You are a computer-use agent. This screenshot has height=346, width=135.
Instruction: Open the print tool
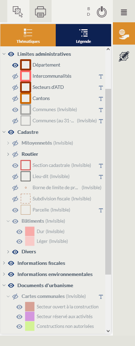[40, 11]
